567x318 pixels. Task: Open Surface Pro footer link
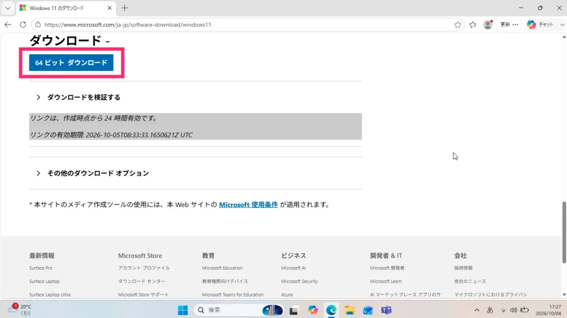(40, 268)
